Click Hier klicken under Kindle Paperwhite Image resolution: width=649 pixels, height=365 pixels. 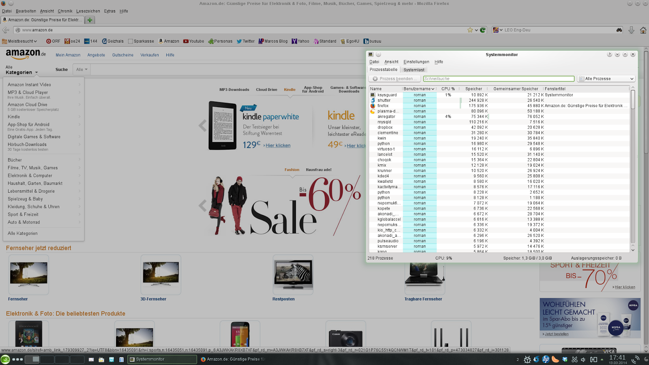point(278,146)
